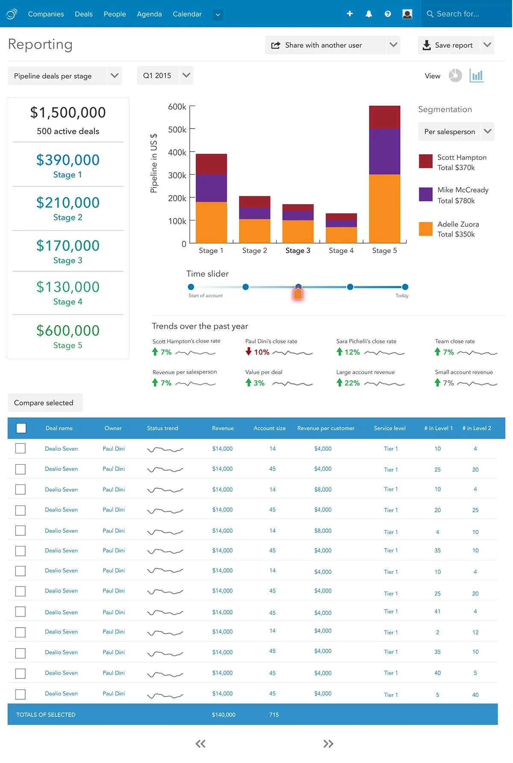Click the download icon on Save report
This screenshot has height=763, width=513.
click(427, 45)
